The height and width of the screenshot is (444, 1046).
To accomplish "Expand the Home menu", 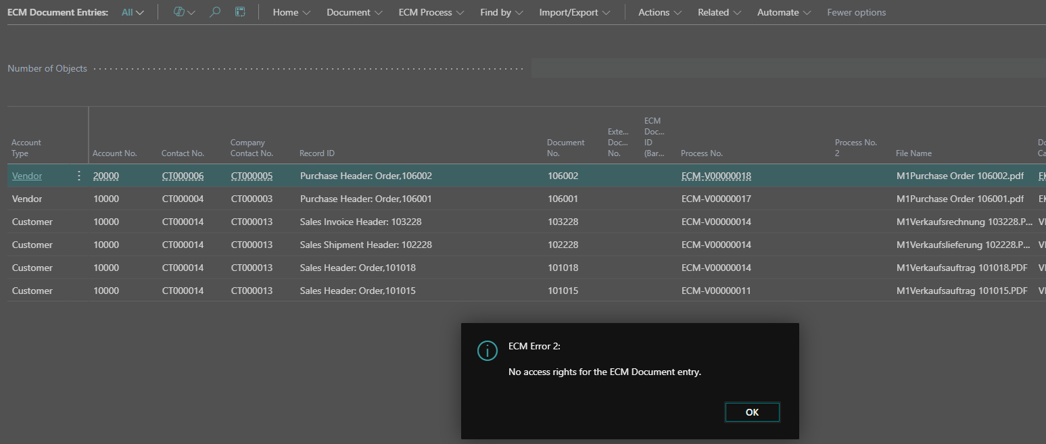I will 291,12.
